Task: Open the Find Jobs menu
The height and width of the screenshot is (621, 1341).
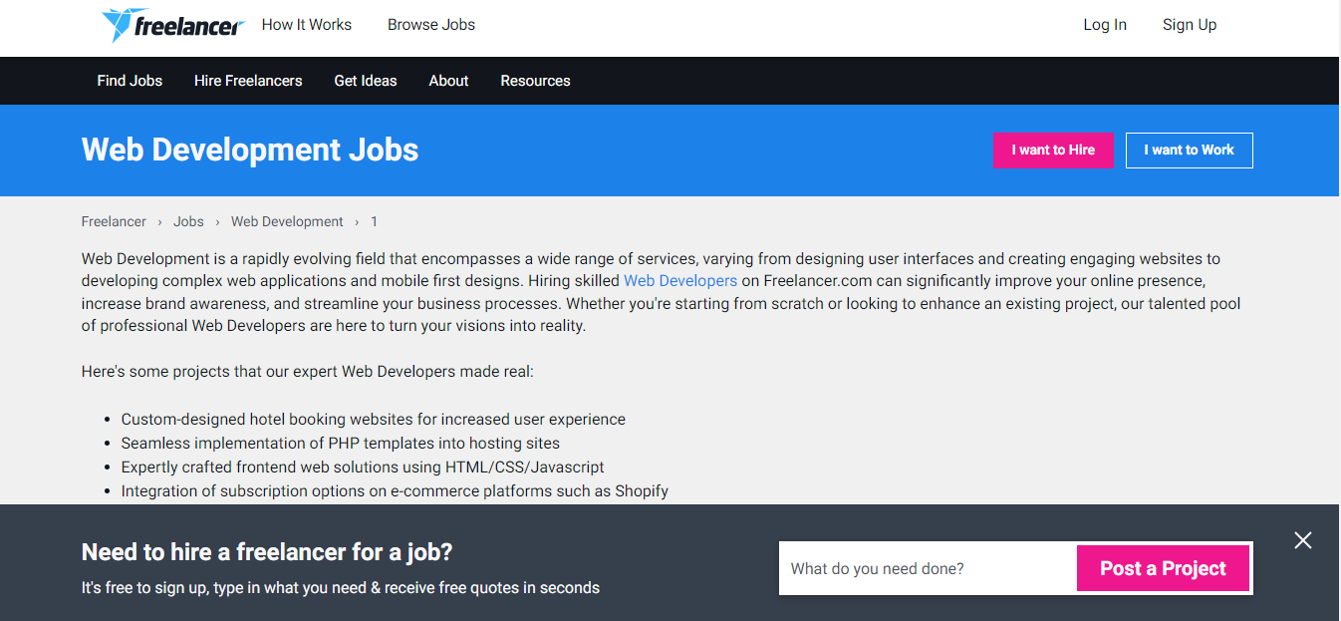Action: point(130,81)
